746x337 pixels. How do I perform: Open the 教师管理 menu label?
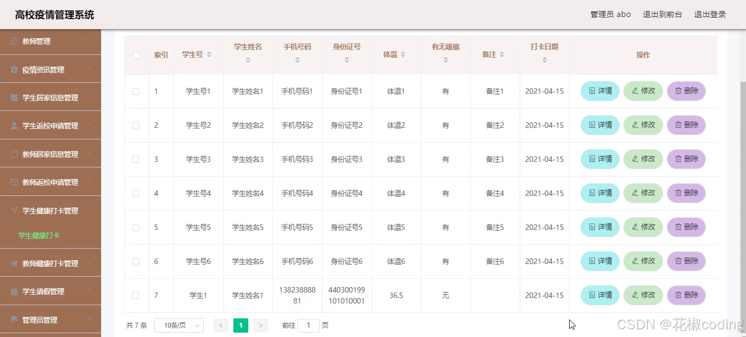tap(36, 41)
